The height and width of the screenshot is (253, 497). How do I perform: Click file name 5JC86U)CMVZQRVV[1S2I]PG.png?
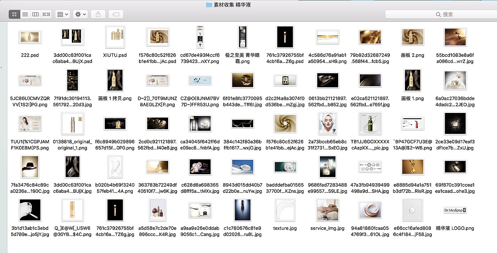click(x=30, y=102)
